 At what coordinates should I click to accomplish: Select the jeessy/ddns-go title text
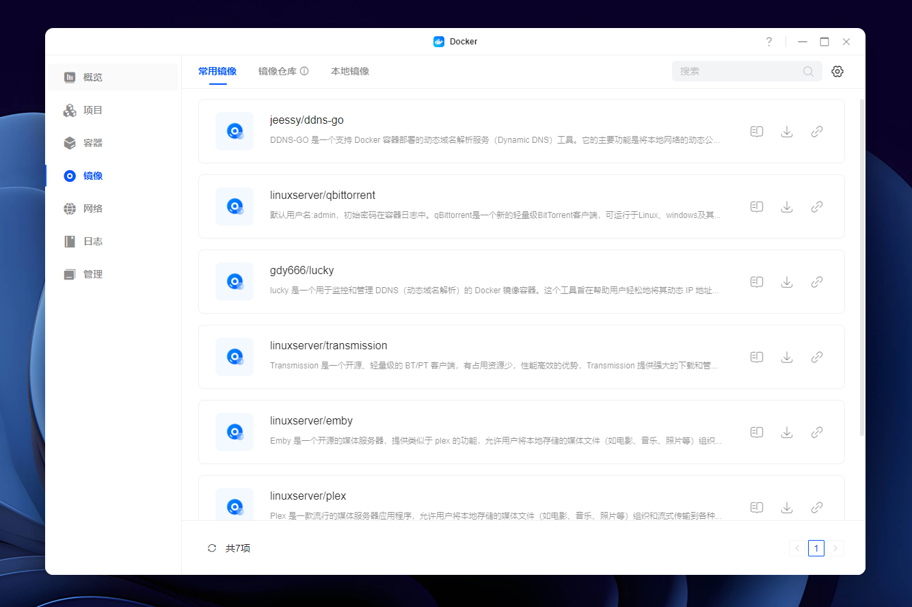coord(307,120)
